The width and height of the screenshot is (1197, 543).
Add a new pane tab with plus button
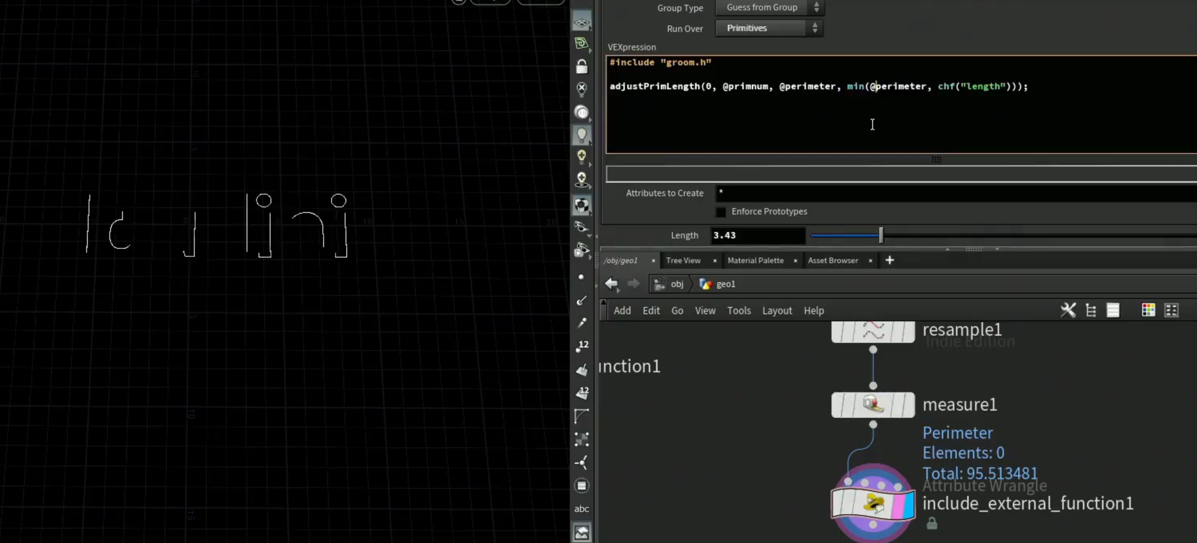(x=889, y=260)
